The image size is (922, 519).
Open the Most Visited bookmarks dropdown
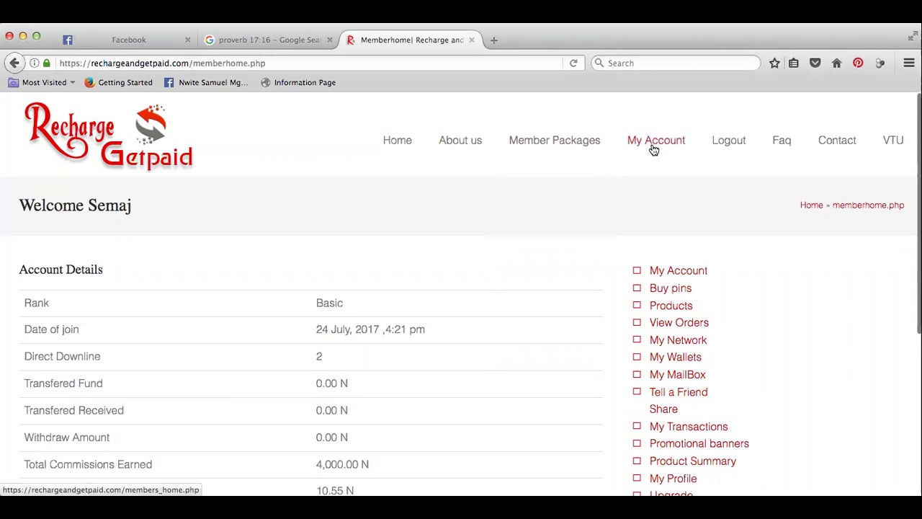click(x=42, y=82)
